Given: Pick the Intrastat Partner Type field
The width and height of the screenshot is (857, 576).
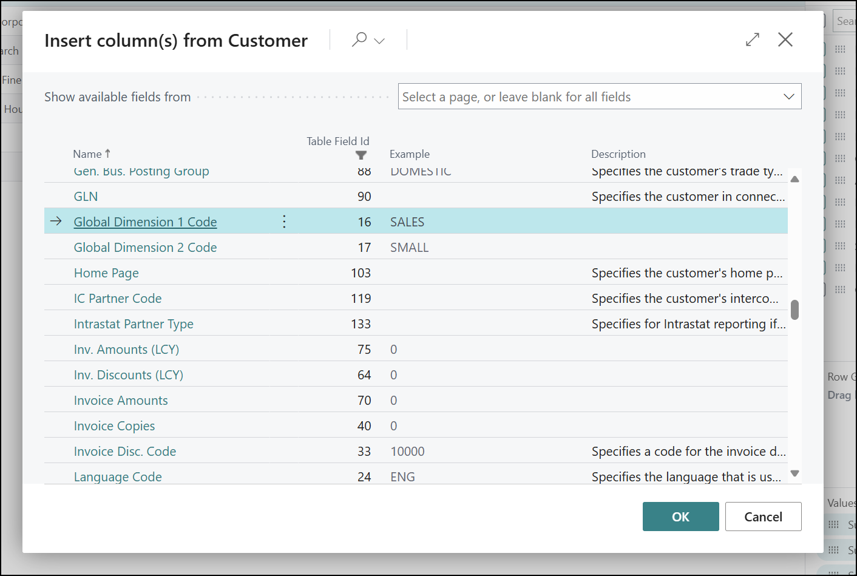Looking at the screenshot, I should [x=134, y=324].
